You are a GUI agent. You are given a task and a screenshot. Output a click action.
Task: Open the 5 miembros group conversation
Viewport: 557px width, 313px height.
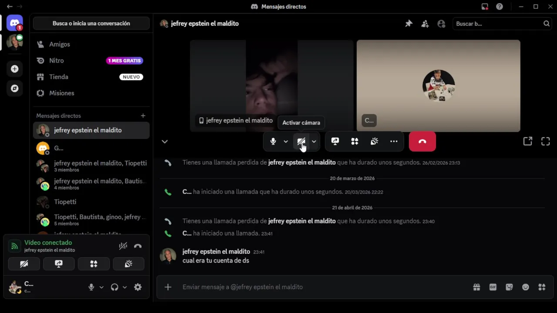91,220
